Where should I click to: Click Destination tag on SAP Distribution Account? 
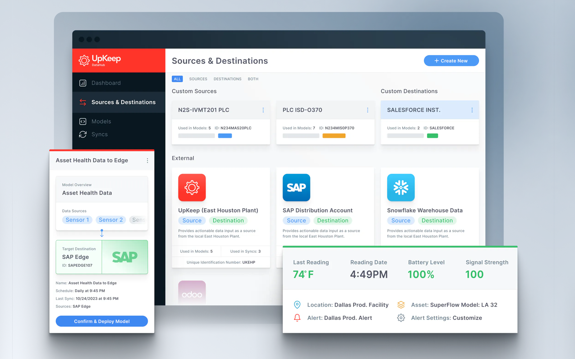point(333,220)
